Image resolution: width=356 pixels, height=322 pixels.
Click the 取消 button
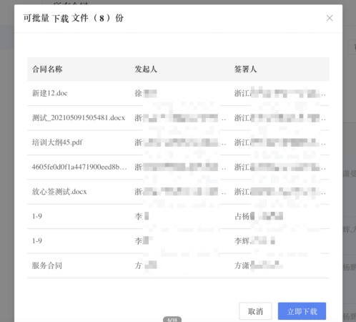(x=255, y=311)
